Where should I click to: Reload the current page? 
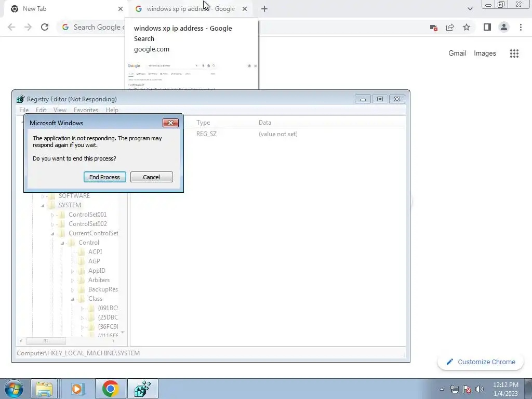tap(45, 27)
